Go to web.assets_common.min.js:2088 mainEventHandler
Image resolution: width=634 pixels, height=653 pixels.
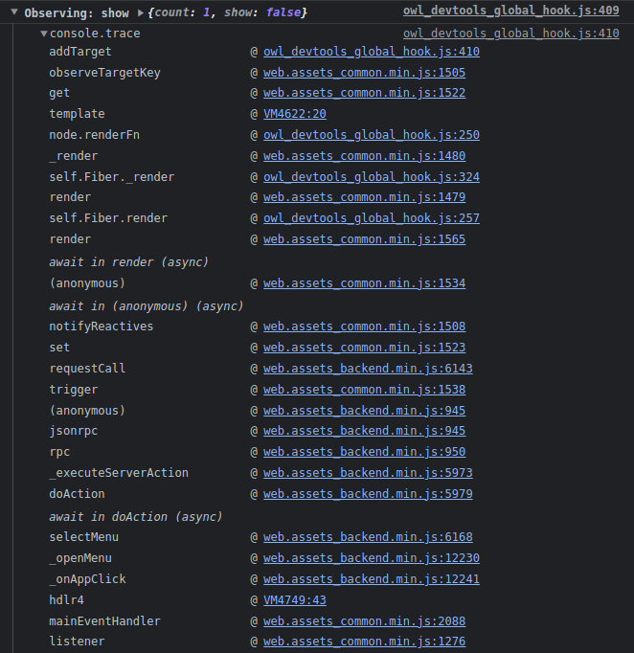[364, 621]
